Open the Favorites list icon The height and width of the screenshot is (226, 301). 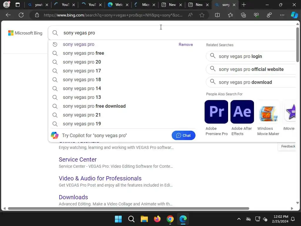point(230,15)
